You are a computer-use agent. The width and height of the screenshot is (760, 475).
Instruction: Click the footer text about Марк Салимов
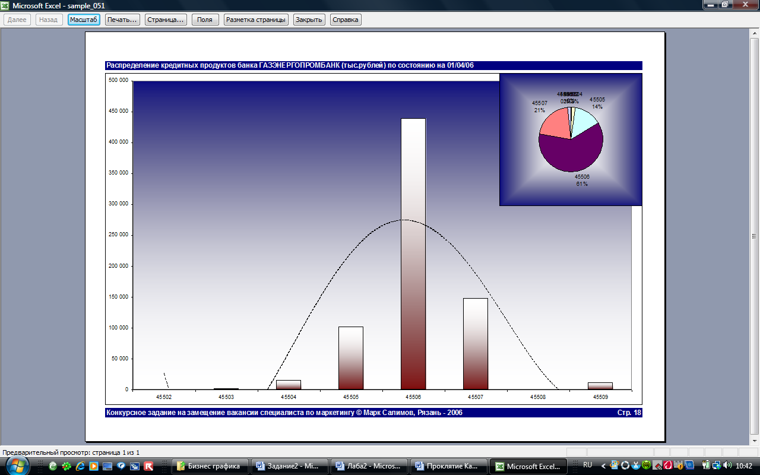click(x=284, y=413)
